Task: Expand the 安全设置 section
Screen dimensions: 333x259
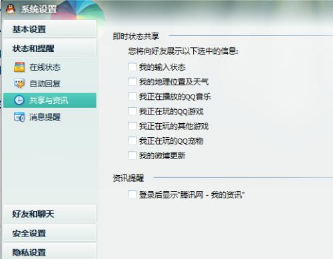Action: 50,233
